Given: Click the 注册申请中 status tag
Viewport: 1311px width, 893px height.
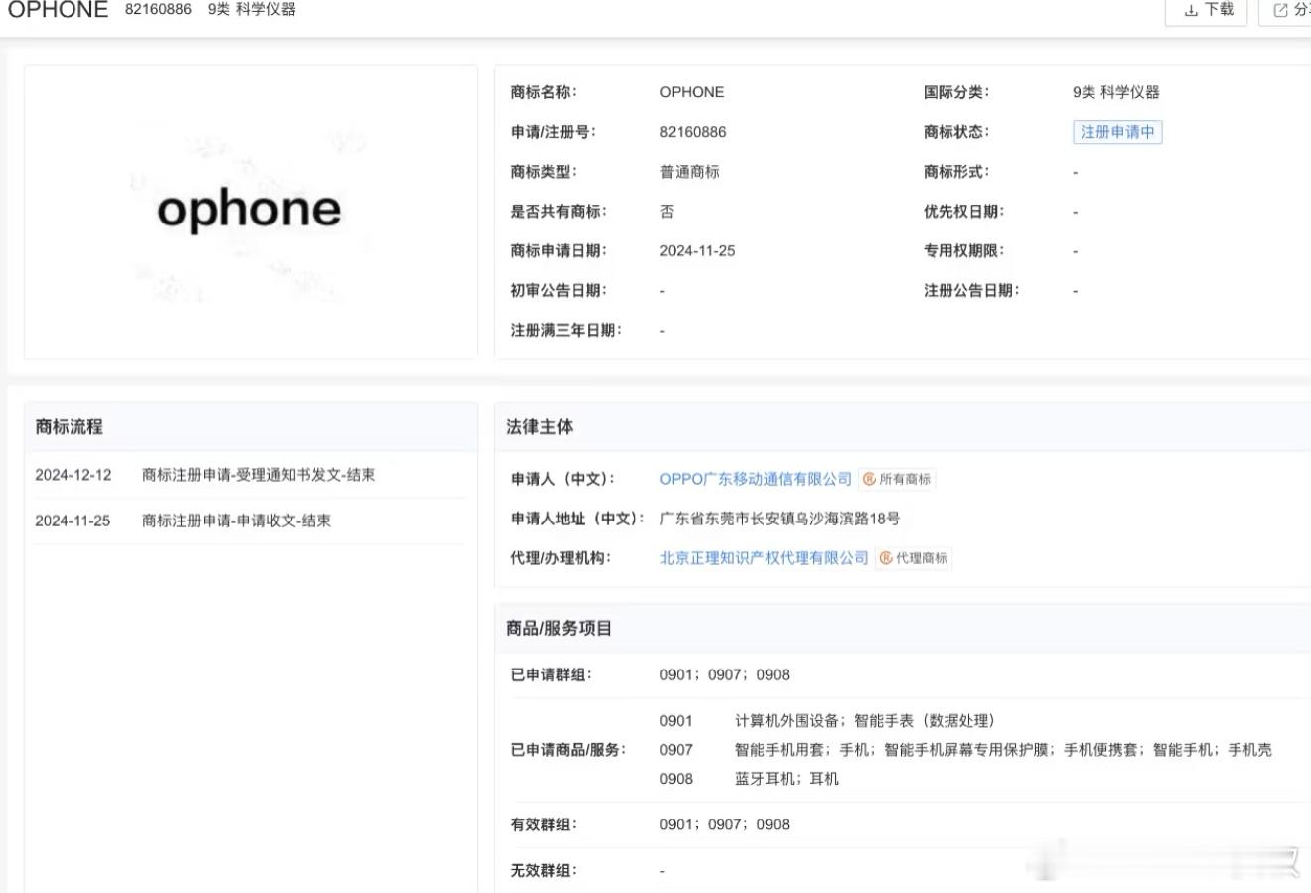Looking at the screenshot, I should pyautogui.click(x=1117, y=132).
